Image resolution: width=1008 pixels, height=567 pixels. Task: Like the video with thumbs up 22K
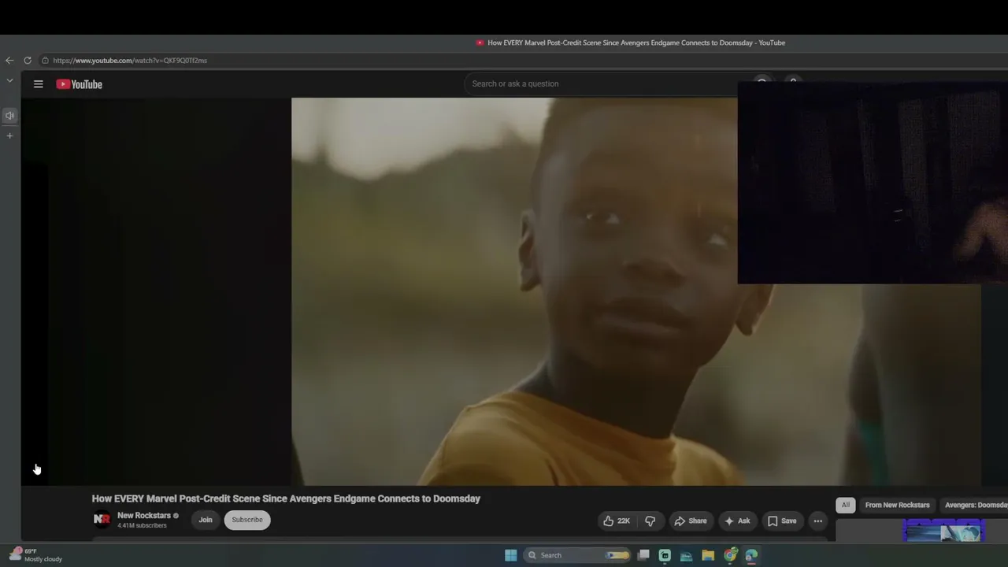(617, 521)
